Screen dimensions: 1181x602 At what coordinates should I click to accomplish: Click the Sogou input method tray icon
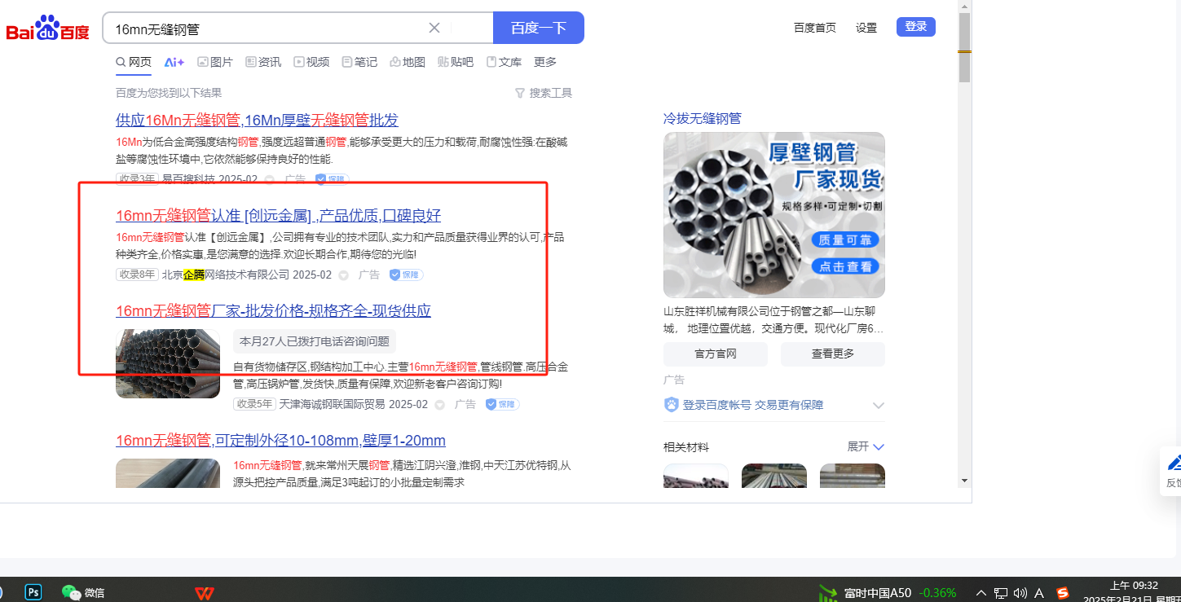[x=1063, y=592]
